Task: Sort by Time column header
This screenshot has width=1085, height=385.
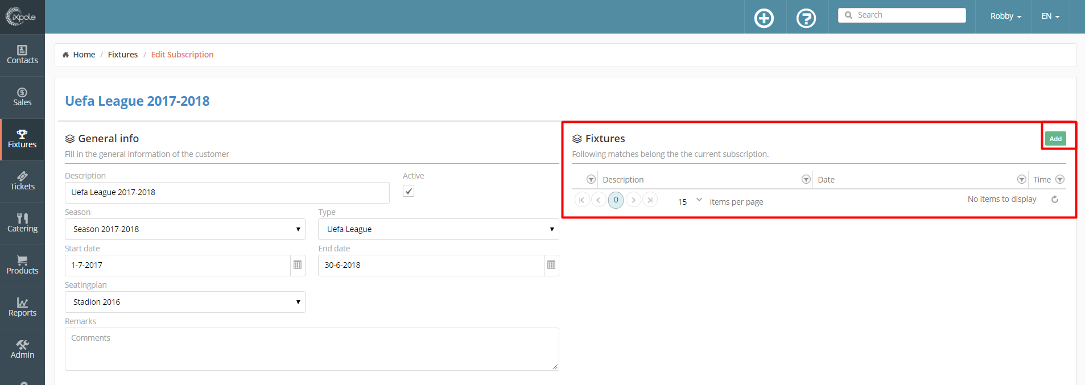Action: [1042, 180]
